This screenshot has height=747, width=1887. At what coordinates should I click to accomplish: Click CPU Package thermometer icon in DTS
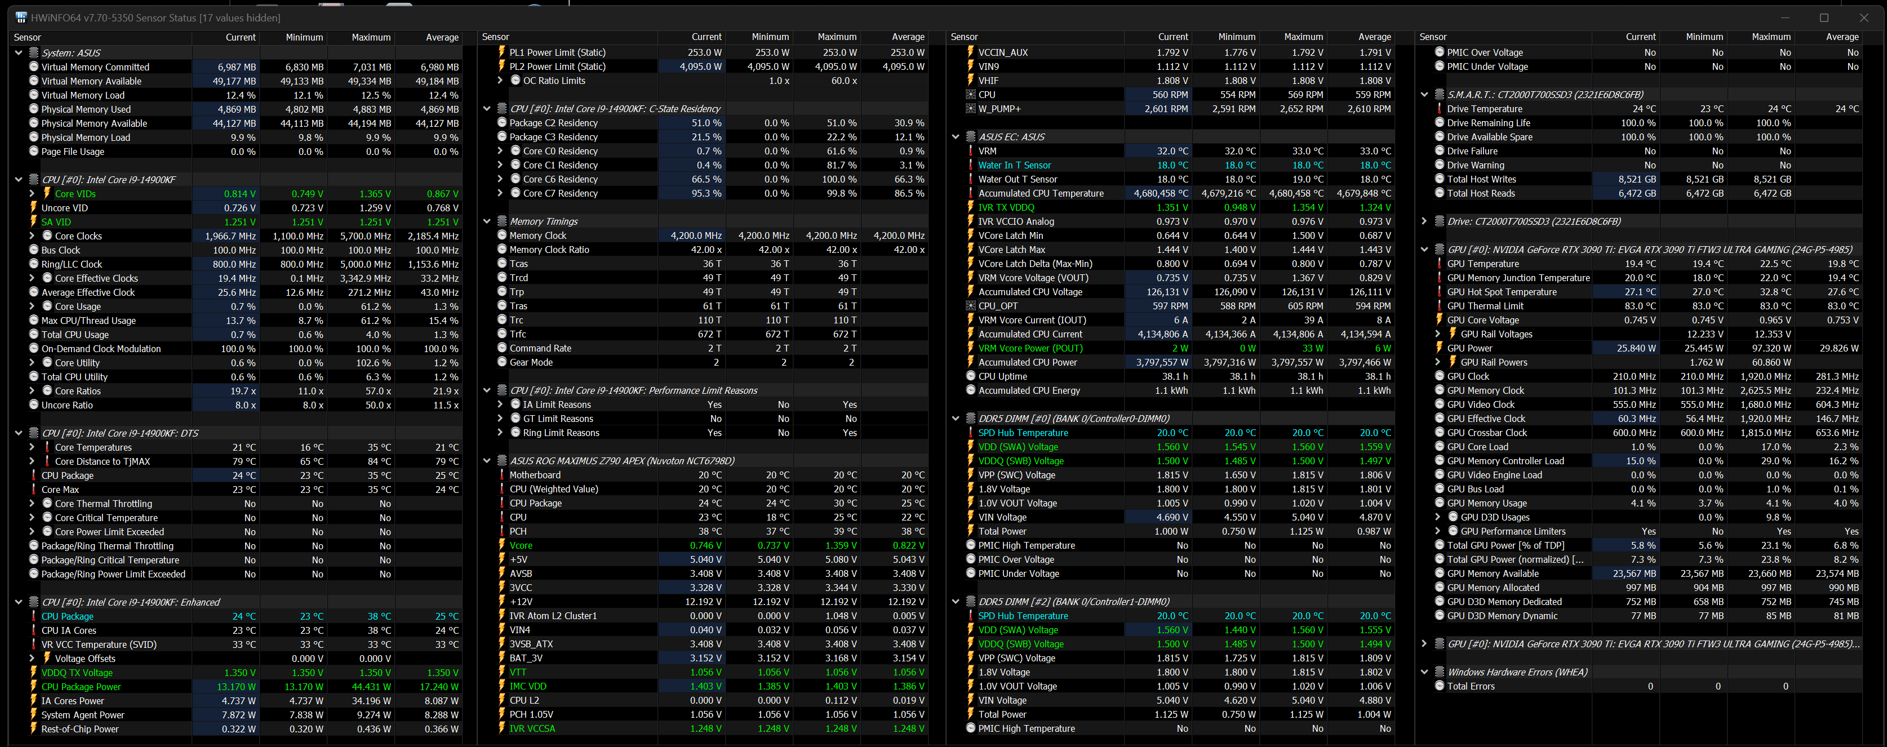click(34, 475)
